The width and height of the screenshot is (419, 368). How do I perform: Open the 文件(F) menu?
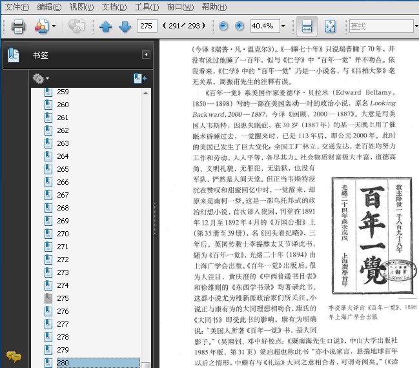click(x=17, y=7)
